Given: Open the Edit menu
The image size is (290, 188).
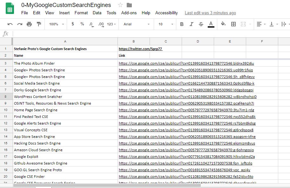Looking at the screenshot, I should (x=37, y=13).
